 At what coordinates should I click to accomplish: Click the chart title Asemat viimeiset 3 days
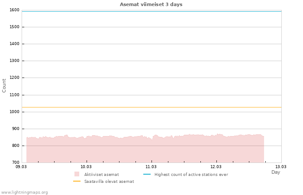point(151,4)
